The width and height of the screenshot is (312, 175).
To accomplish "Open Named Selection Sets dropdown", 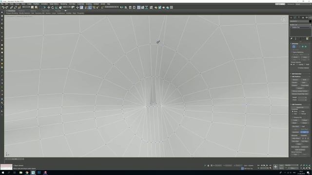I will point(112,7).
